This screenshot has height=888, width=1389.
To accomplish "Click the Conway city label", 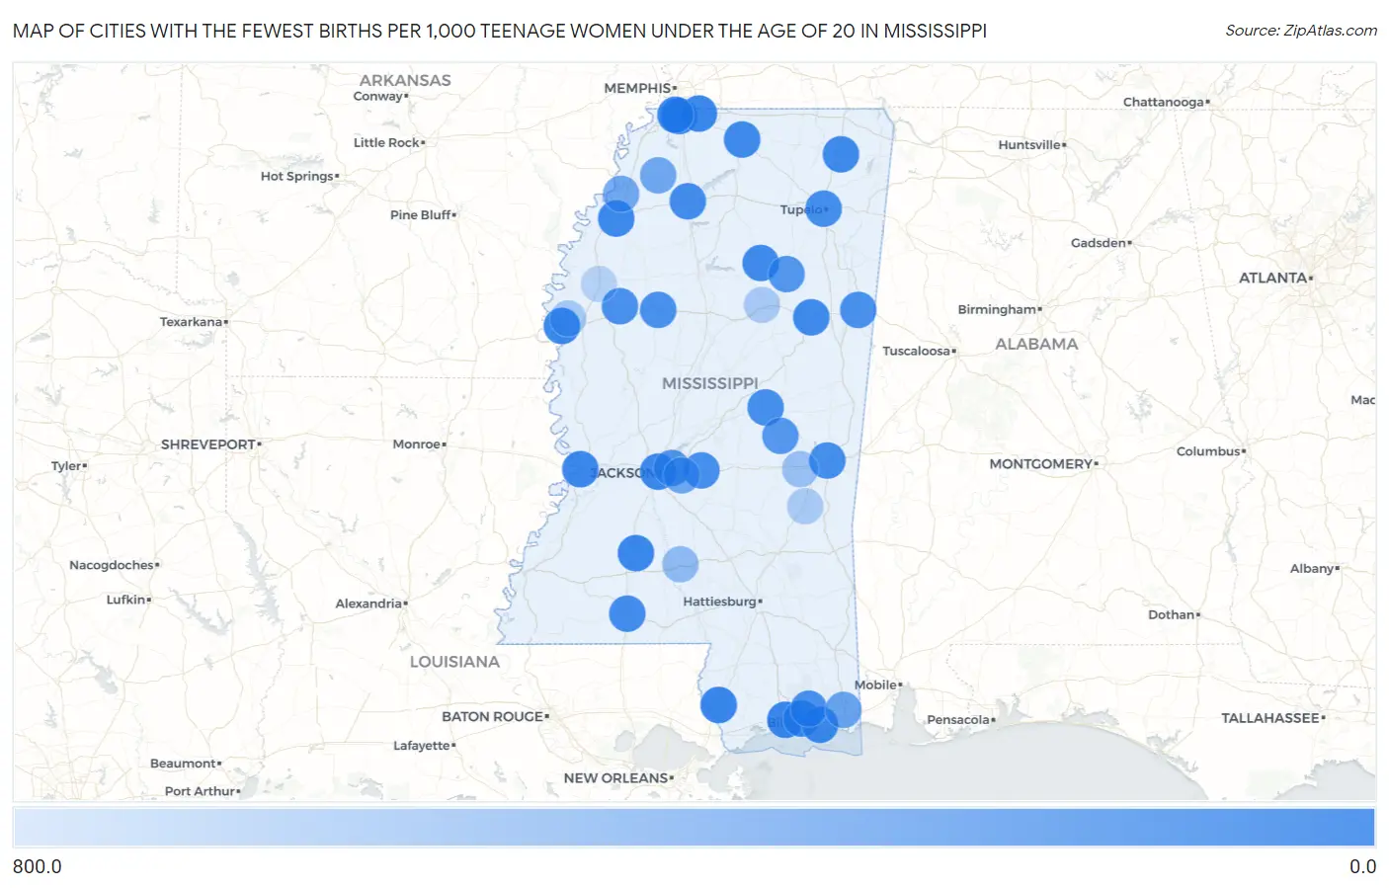I will point(378,96).
